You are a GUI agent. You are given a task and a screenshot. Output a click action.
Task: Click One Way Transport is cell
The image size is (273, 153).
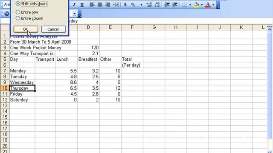pyautogui.click(x=32, y=54)
